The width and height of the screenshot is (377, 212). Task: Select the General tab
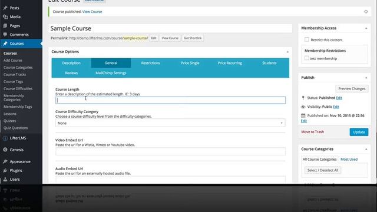point(111,63)
